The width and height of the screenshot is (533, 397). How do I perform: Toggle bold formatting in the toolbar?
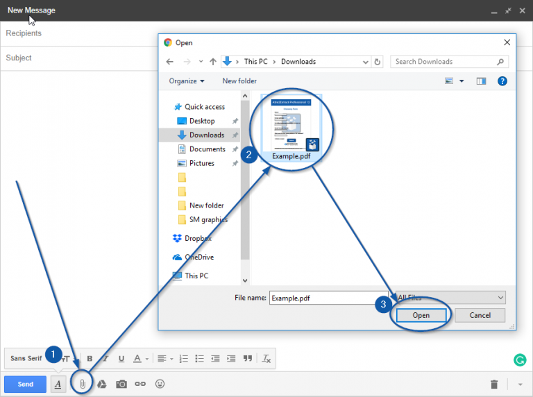90,359
